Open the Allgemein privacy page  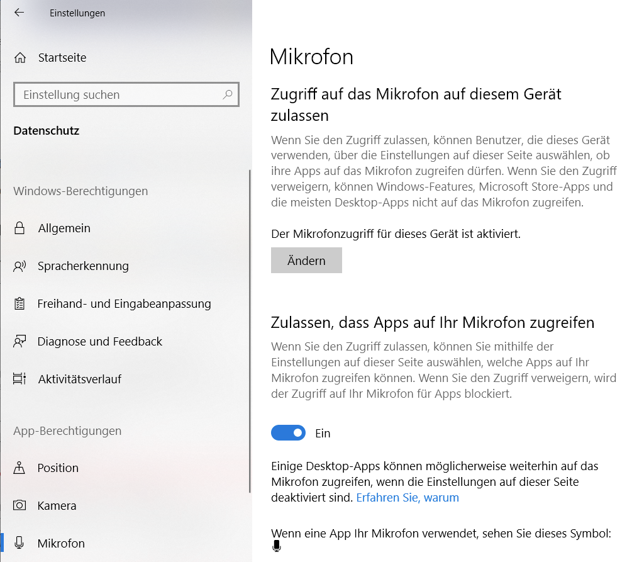click(64, 228)
